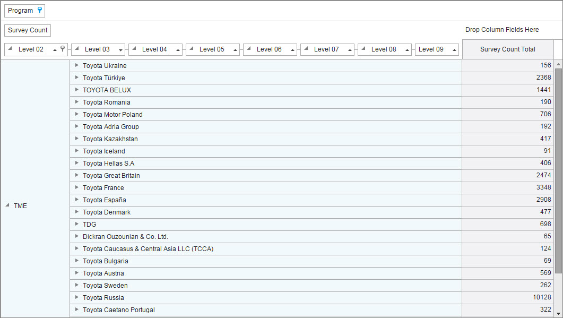Viewport: 563px width, 318px height.
Task: Click the 3348 survey count value
Action: (x=543, y=187)
